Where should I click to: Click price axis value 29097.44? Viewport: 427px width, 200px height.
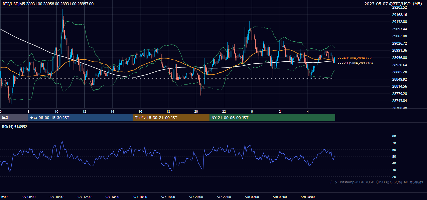(399, 29)
